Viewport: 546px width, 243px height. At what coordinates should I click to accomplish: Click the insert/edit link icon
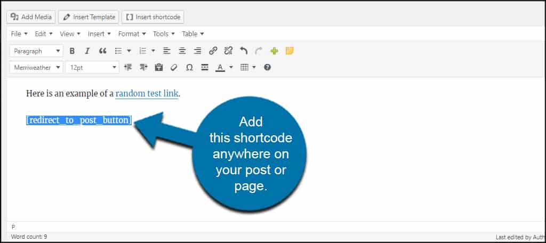click(x=213, y=51)
